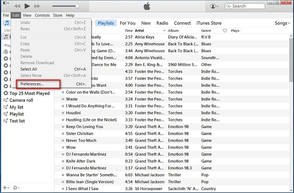Image resolution: width=294 pixels, height=193 pixels.
Task: Open the account user icon menu
Action: [214, 6]
